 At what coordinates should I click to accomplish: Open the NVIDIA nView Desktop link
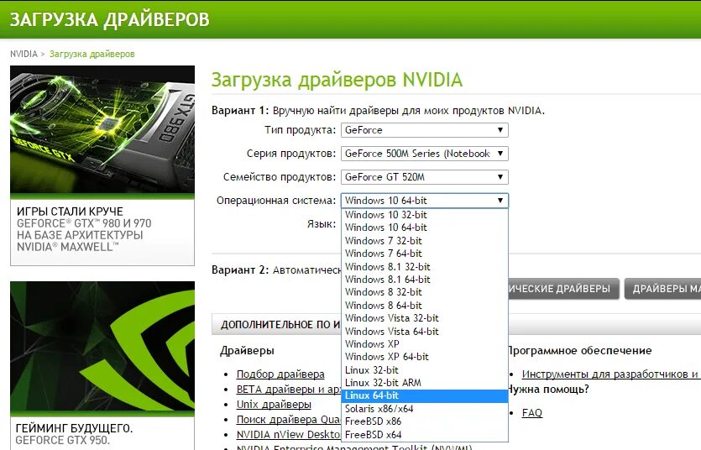tap(288, 435)
